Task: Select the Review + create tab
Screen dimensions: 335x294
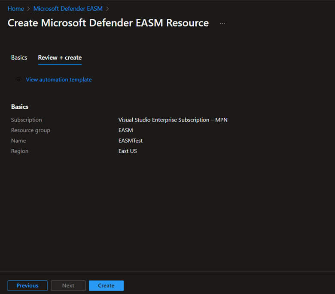Action: (60, 58)
